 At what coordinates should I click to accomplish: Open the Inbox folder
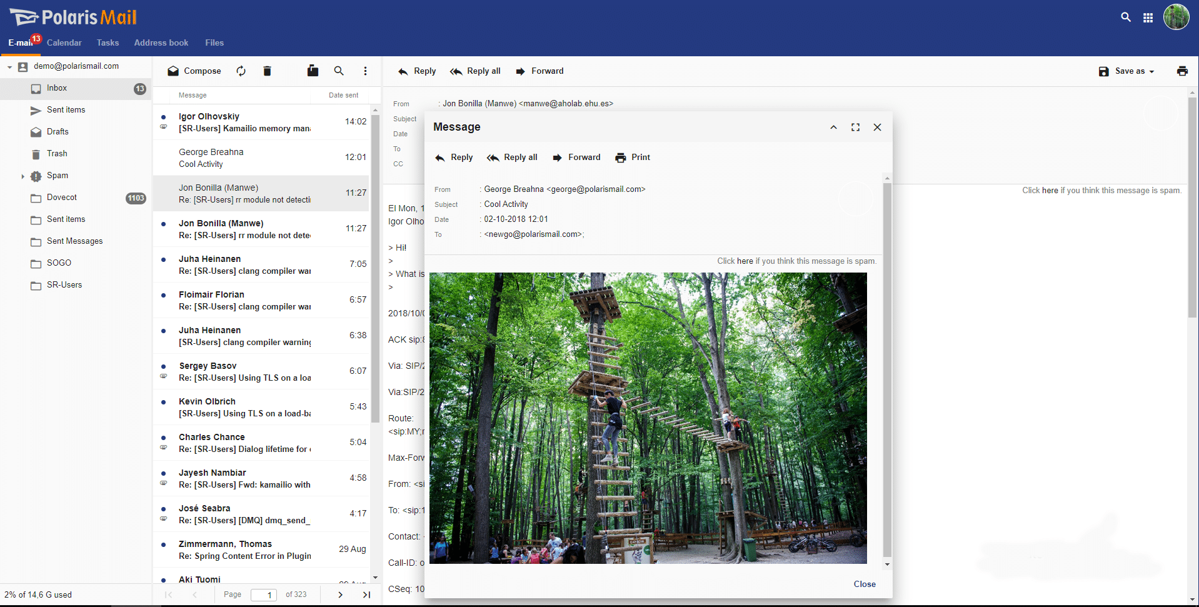76,88
